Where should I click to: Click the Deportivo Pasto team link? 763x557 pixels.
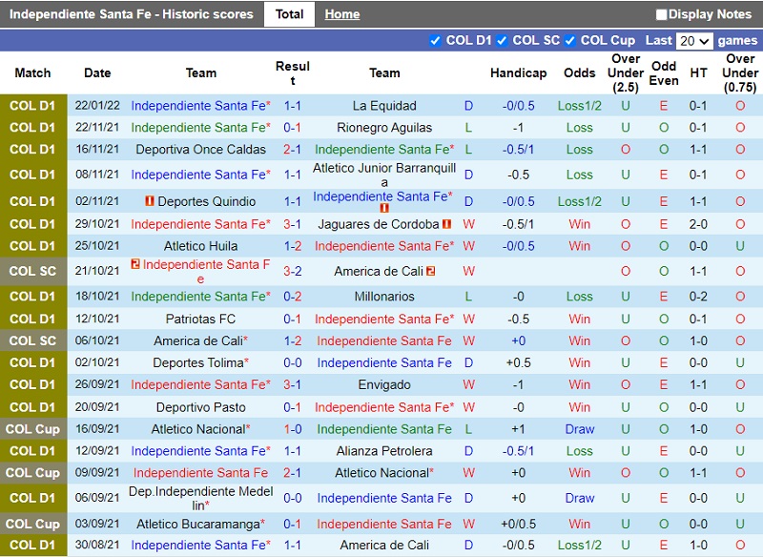(x=200, y=407)
